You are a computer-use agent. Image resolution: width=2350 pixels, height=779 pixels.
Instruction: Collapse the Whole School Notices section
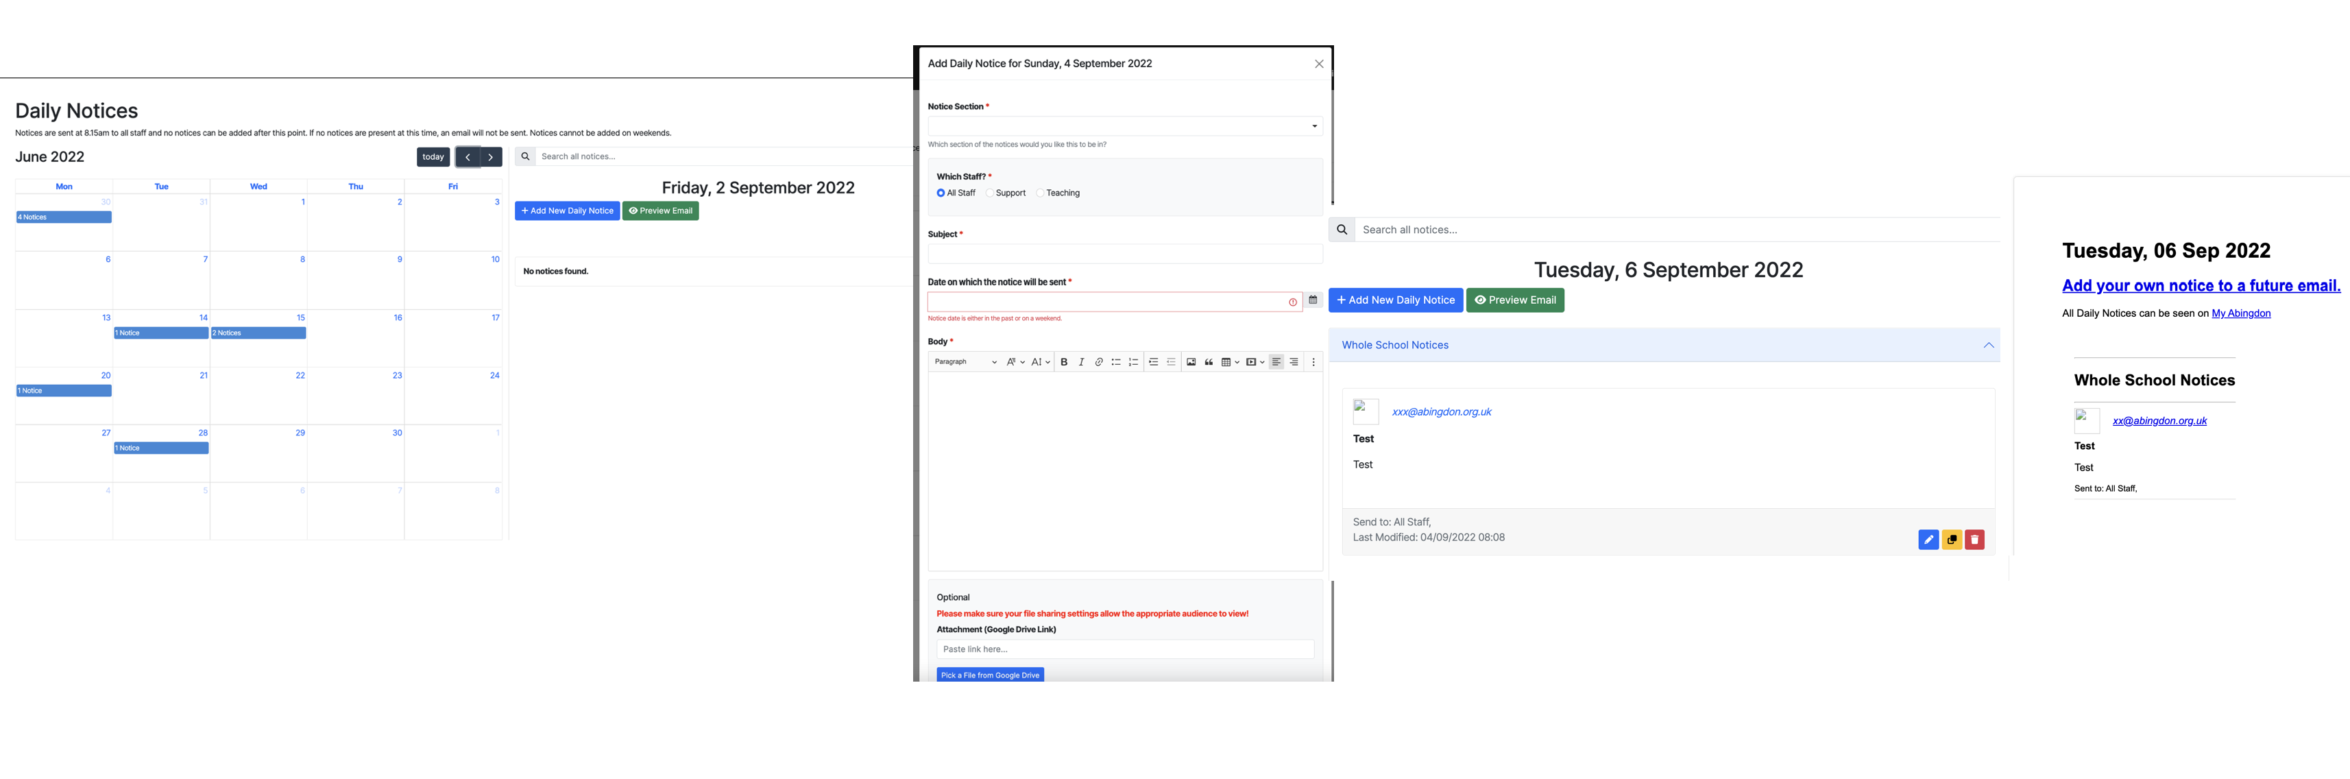pos(1988,346)
